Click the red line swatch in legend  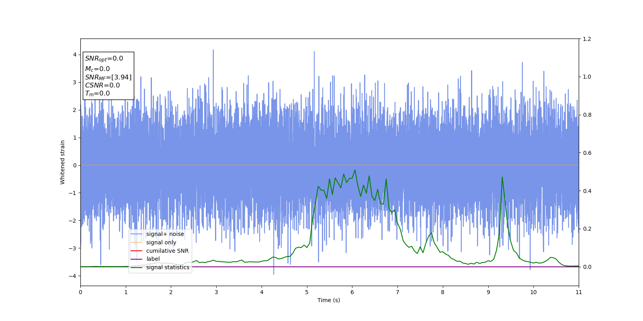(137, 251)
